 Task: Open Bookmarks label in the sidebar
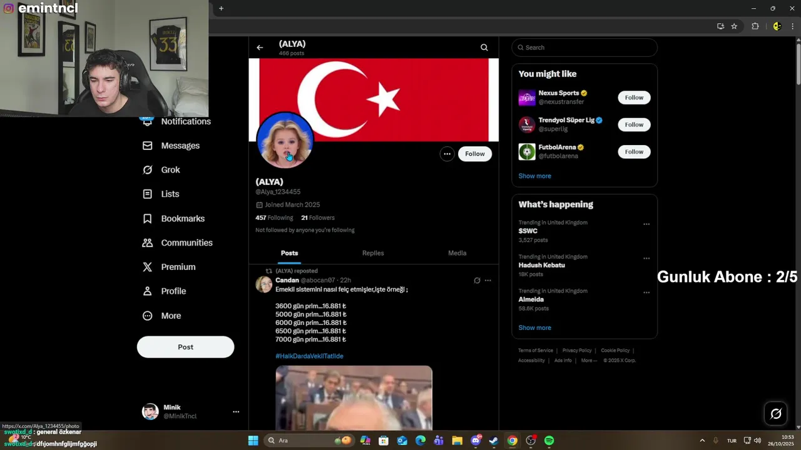[x=183, y=219]
